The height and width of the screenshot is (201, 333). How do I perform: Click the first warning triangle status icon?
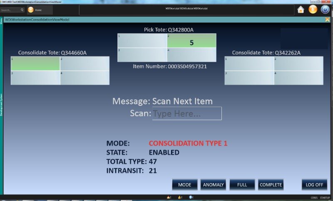pyautogui.click(x=169, y=197)
